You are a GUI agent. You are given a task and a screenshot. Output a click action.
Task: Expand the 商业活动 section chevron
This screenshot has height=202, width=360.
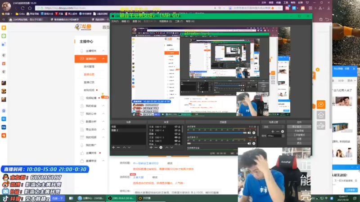coord(103,129)
